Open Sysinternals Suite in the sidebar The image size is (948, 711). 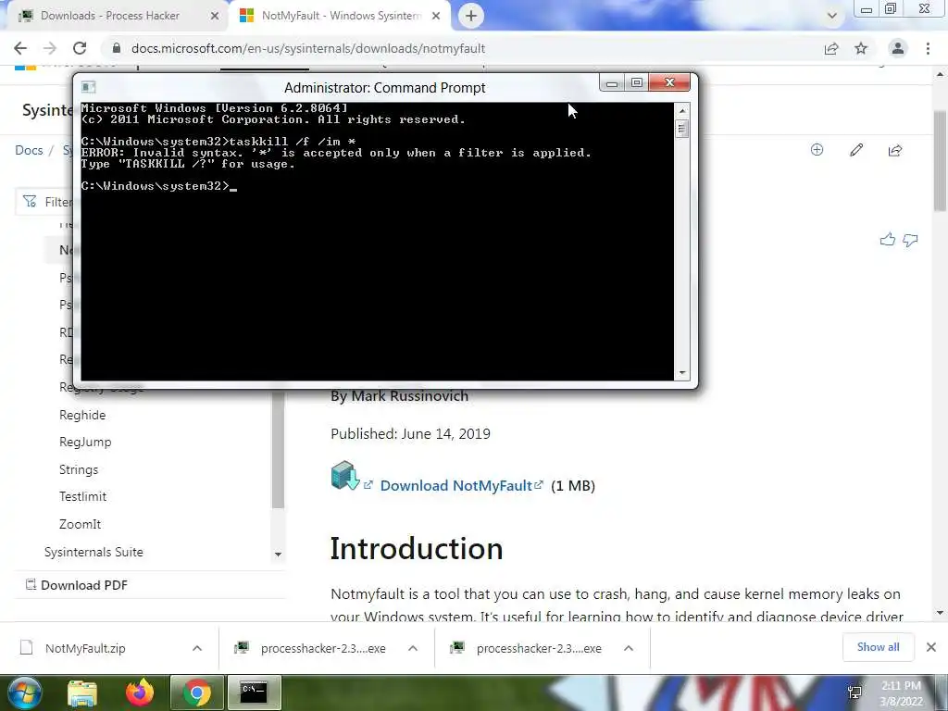94,552
